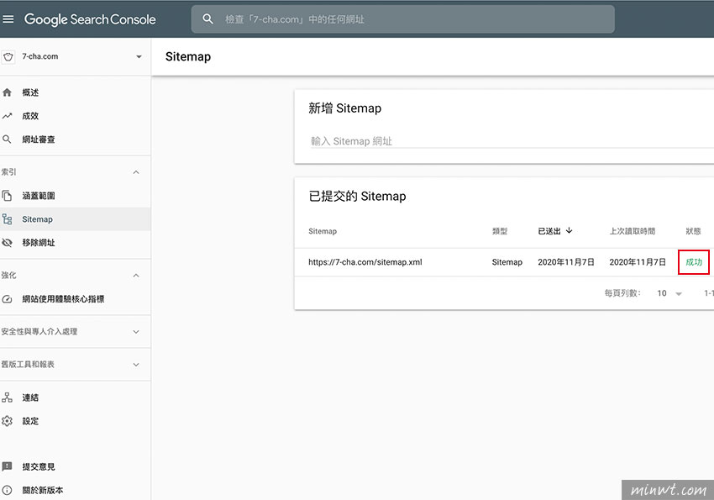Collapse the 強化 section
The image size is (714, 500).
click(x=136, y=276)
